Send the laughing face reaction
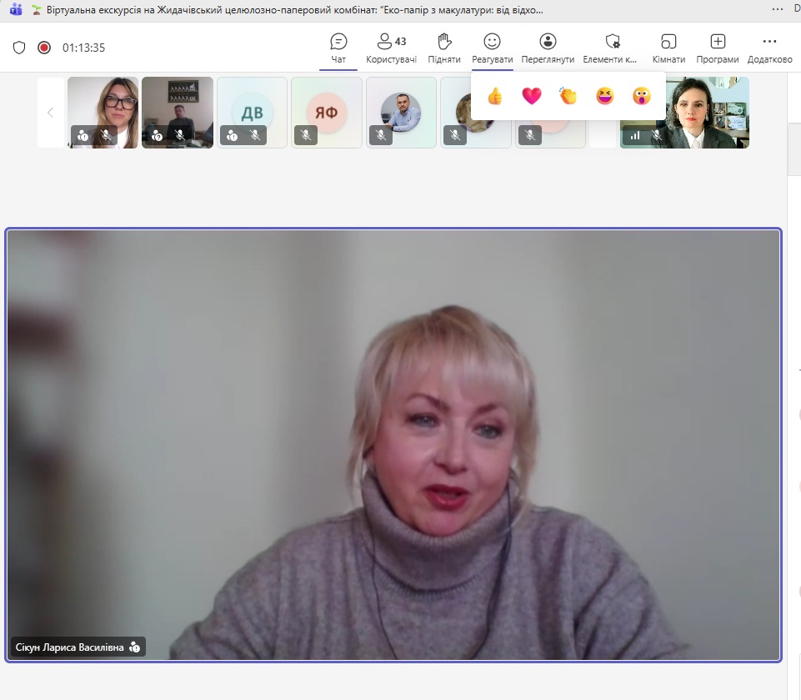Image resolution: width=801 pixels, height=700 pixels. coord(604,96)
